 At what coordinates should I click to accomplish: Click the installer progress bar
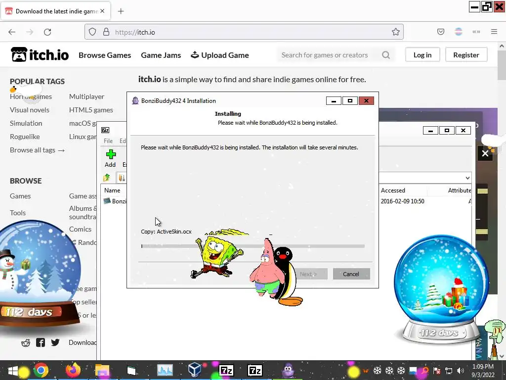pyautogui.click(x=253, y=246)
